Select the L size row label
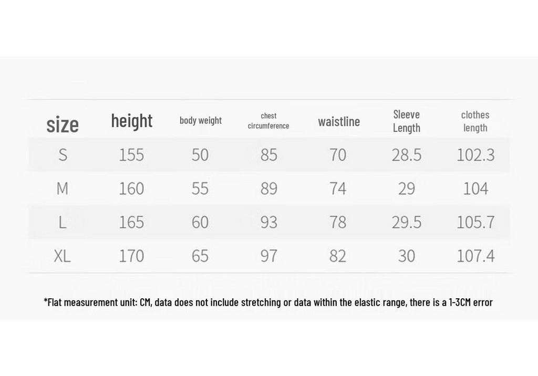The image size is (538, 376). (x=62, y=222)
